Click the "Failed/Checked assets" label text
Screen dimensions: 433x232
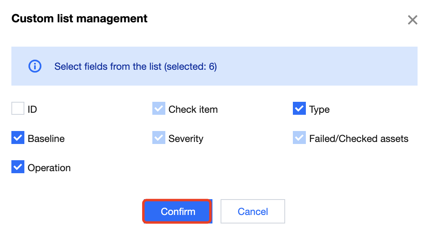point(359,139)
